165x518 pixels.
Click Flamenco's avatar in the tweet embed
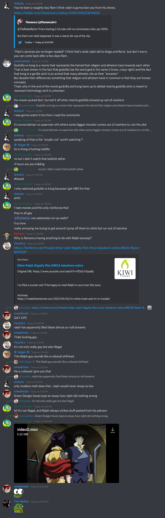(20, 22)
